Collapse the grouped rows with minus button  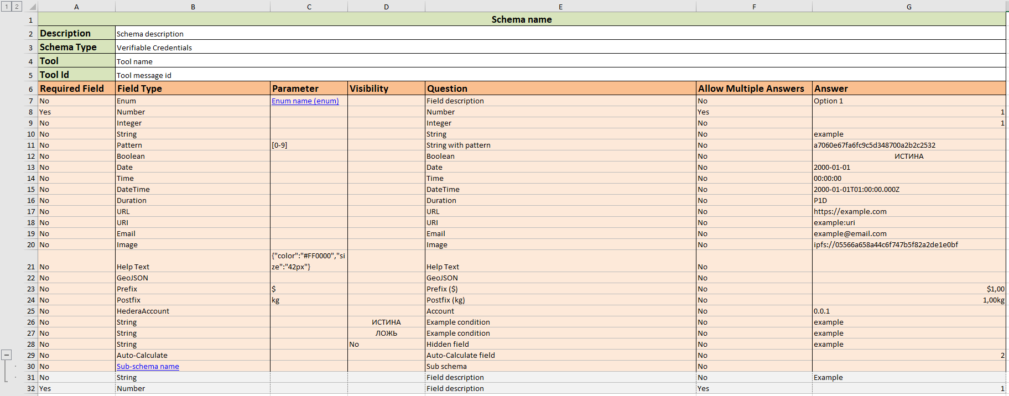pyautogui.click(x=7, y=355)
